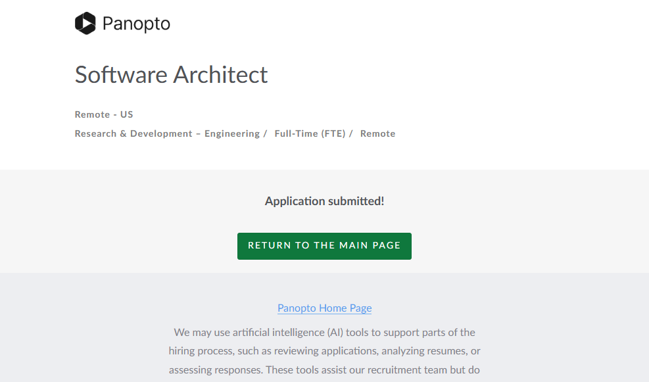Viewport: 649px width, 382px height.
Task: Click the slash separator after Full-Time (FTE)
Action: click(x=351, y=133)
